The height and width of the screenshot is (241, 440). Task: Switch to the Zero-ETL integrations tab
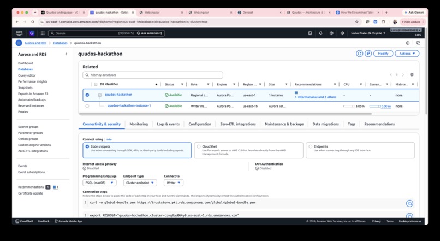tap(238, 124)
